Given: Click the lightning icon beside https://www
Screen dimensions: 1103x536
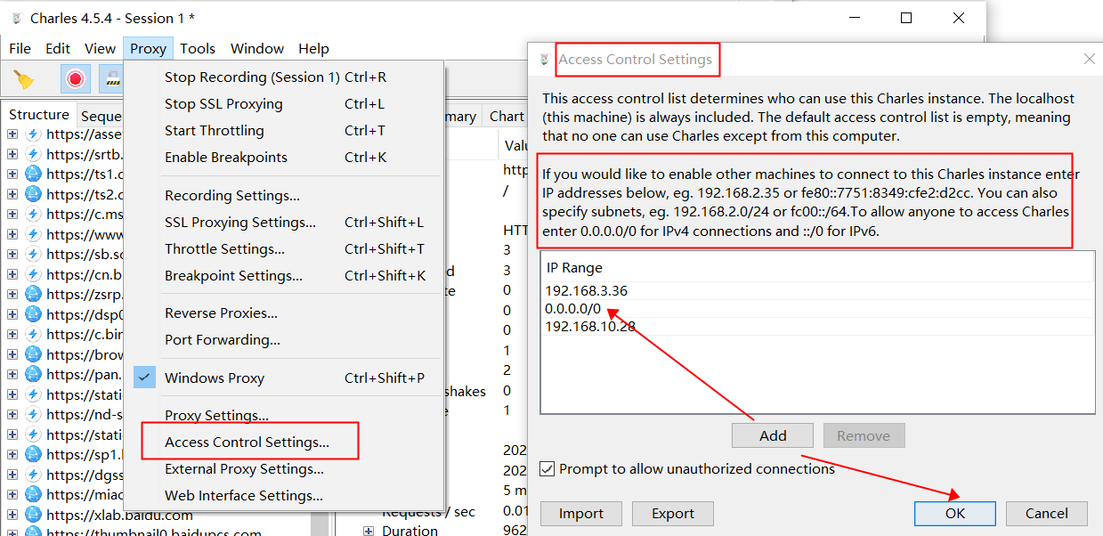Looking at the screenshot, I should coord(34,234).
